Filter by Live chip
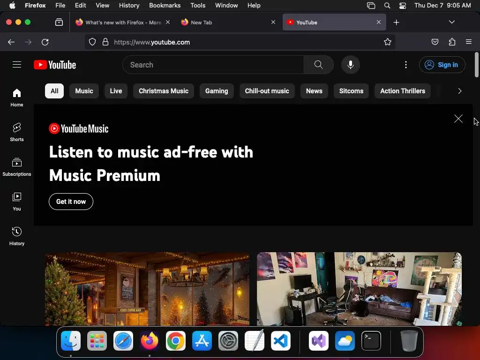The image size is (480, 360). coord(116,91)
